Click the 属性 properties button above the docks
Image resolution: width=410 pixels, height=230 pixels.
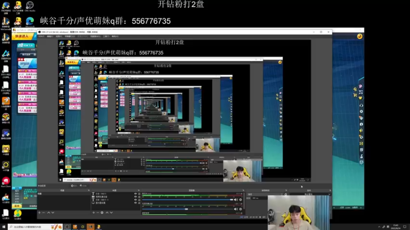point(74,186)
